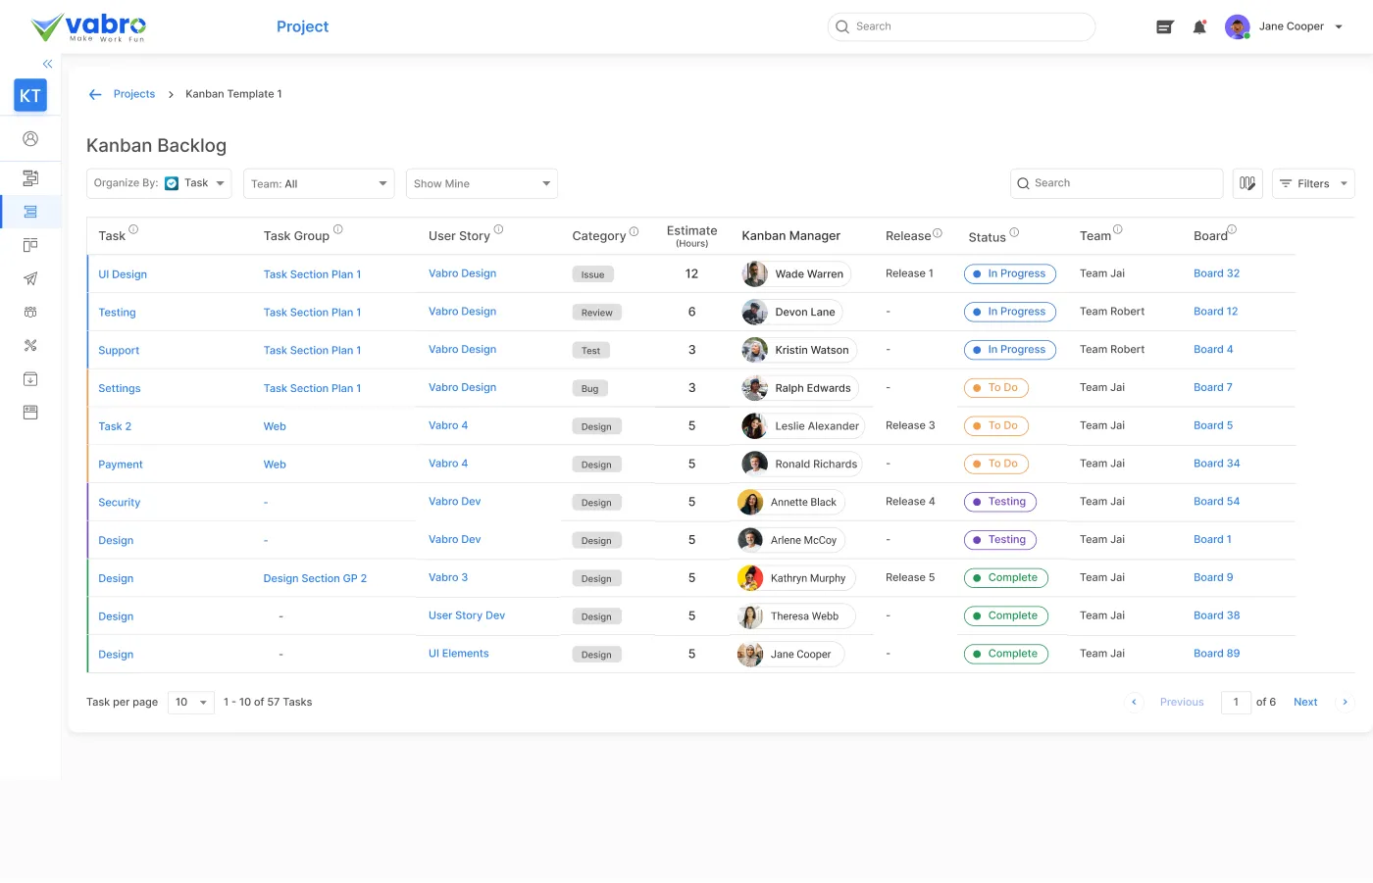Click the archive download icon in sidebar
Viewport: 1373px width, 883px height.
point(30,379)
